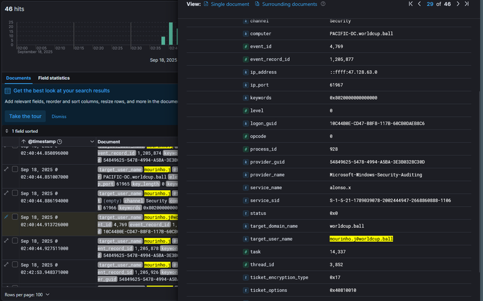Screen dimensions: 483x301
Task: Click the clock icon next to @timestamp
Action: coord(59,141)
